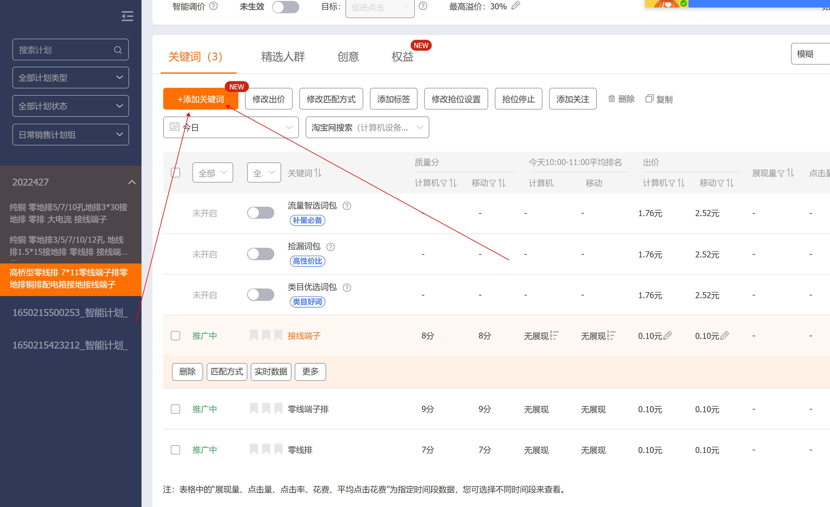830x507 pixels.
Task: Select plan 1650215500253_智能计划_ in sidebar
Action: tap(70, 313)
